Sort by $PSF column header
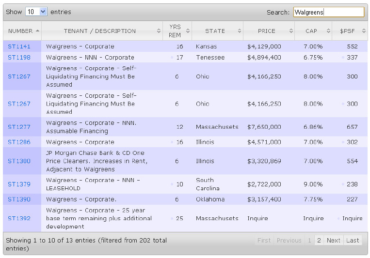 (x=350, y=31)
